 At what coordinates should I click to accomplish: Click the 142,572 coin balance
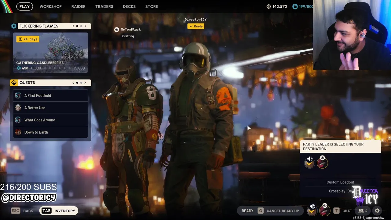(280, 6)
